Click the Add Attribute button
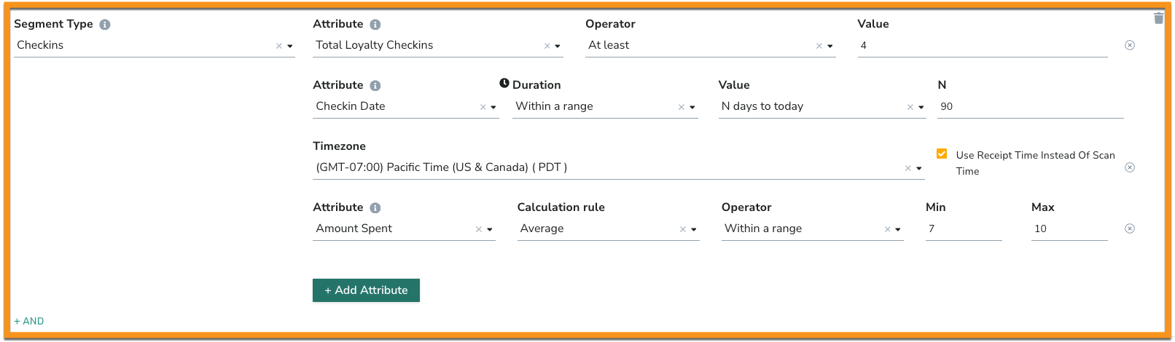This screenshot has width=1175, height=342. [x=366, y=290]
